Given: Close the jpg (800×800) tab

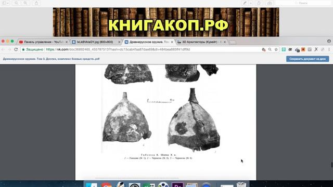Looking at the screenshot, I should [119, 42].
